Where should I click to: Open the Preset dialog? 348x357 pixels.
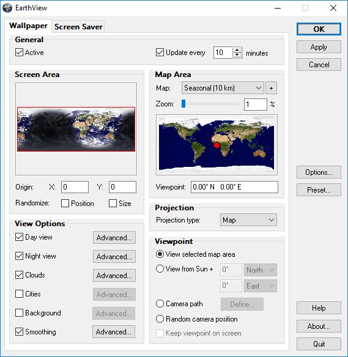pos(319,190)
